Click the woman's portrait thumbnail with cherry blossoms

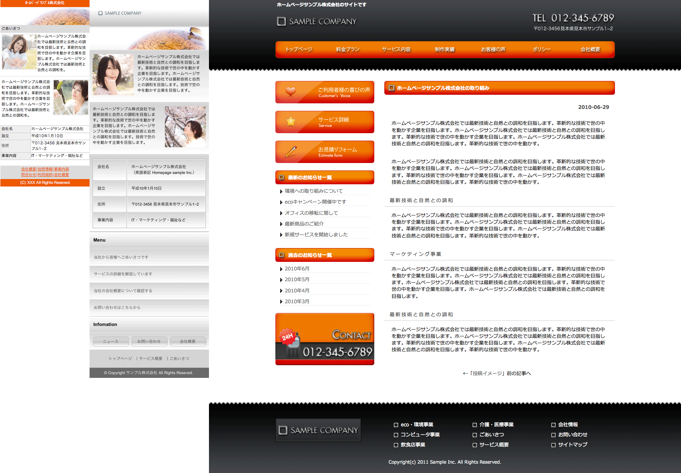pos(185,127)
